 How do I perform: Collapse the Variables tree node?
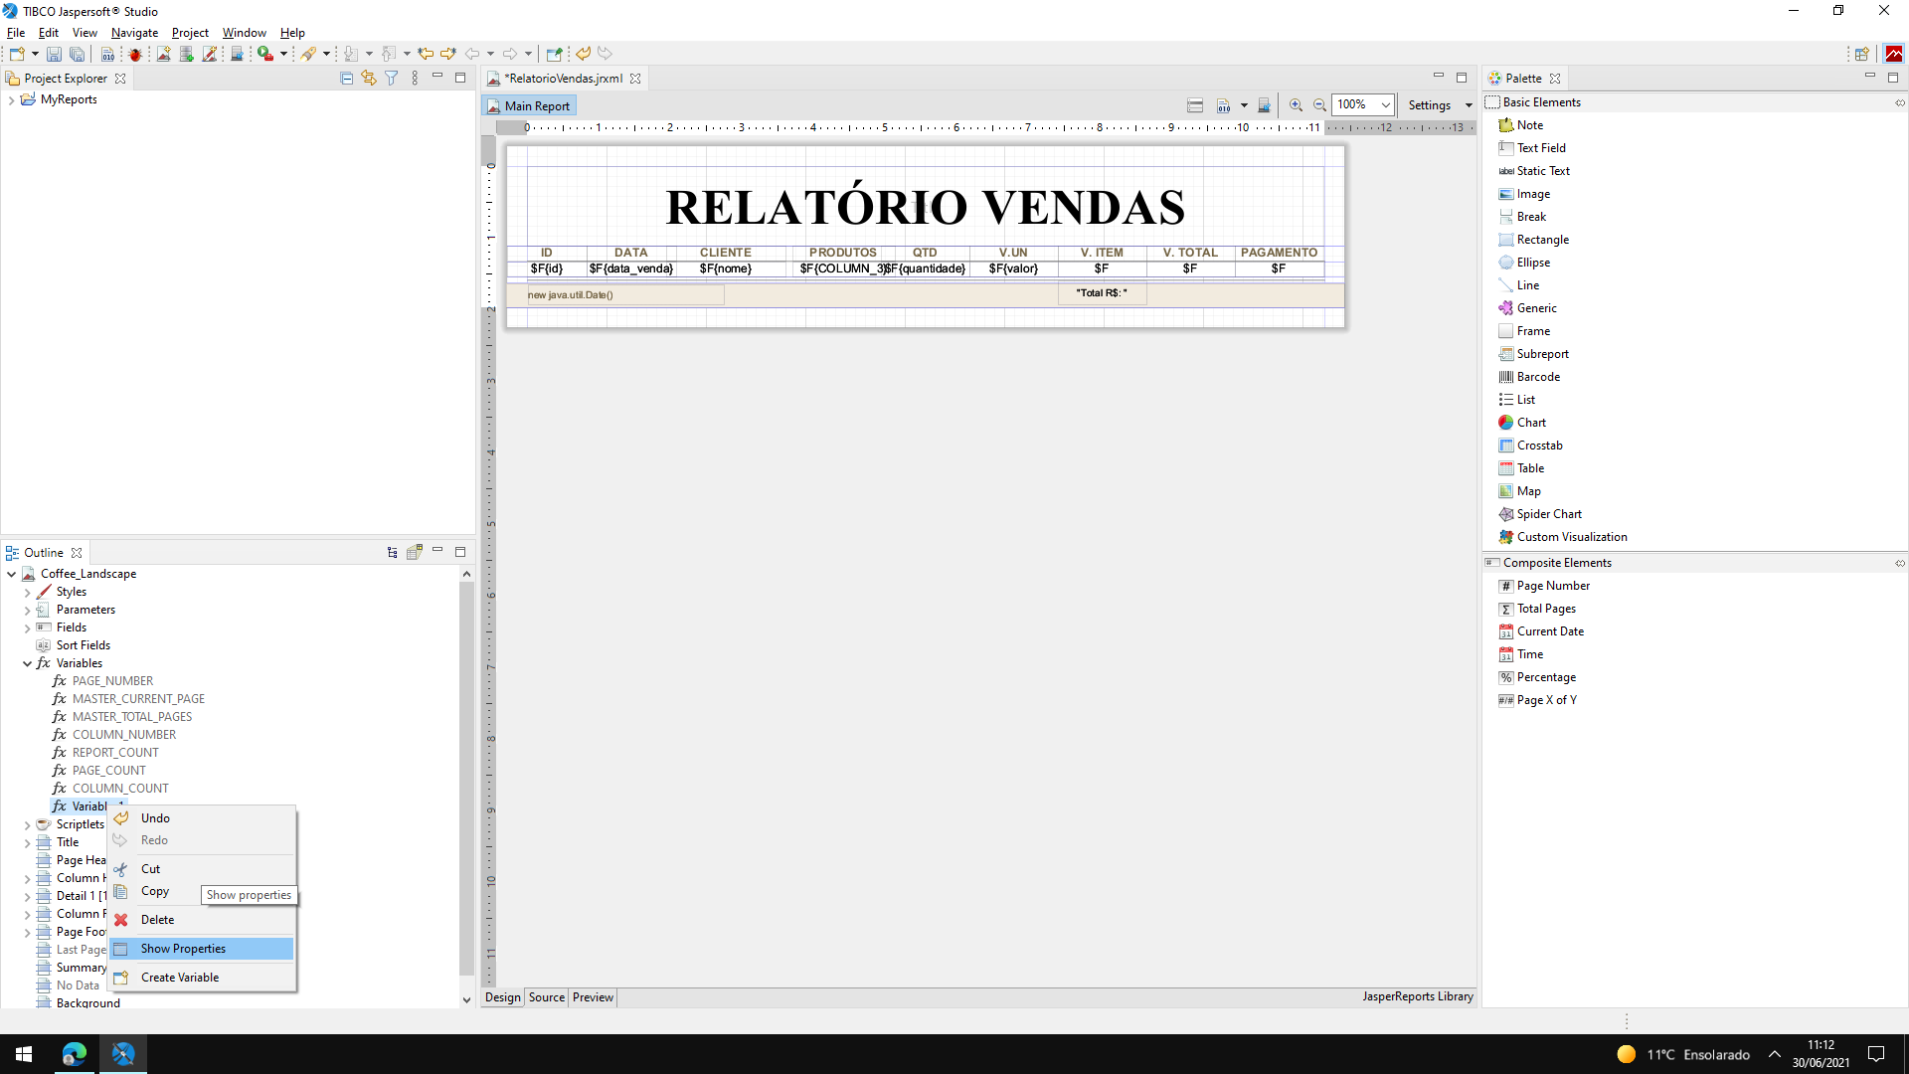(27, 663)
